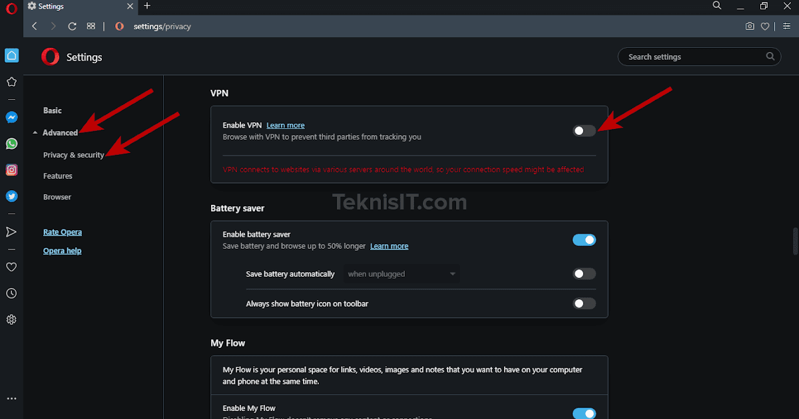Open the tab search magnifier

717,5
